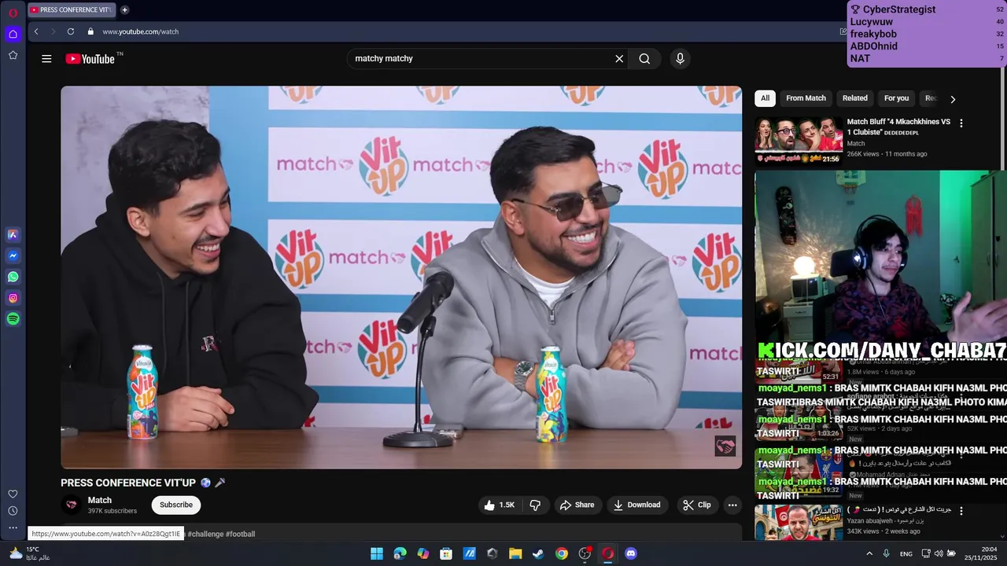The height and width of the screenshot is (566, 1007).
Task: Like the video with thumbs up
Action: tap(500, 505)
